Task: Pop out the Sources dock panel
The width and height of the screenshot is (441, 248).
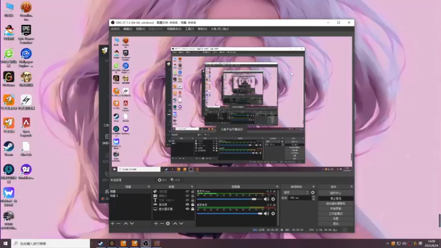Action: [x=192, y=187]
